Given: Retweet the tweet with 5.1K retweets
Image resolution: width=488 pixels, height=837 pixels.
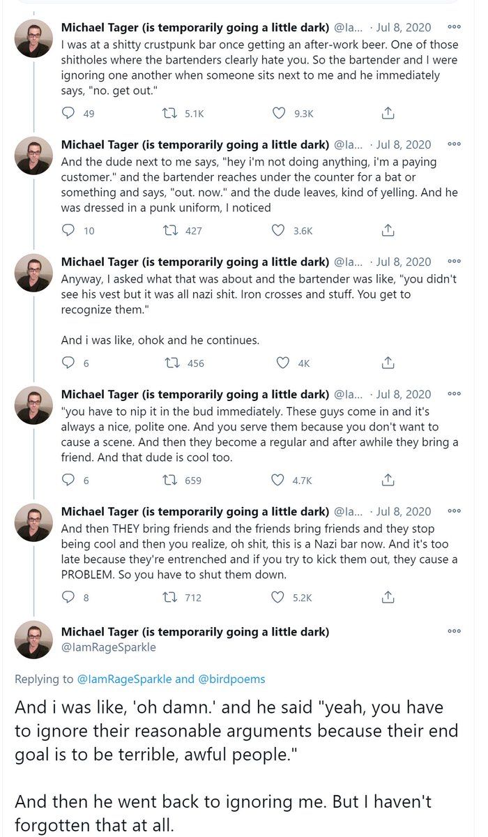Looking at the screenshot, I should pyautogui.click(x=169, y=113).
